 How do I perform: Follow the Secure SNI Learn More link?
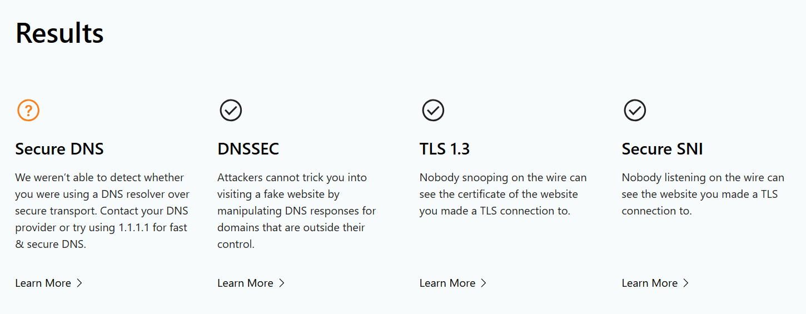coord(650,283)
